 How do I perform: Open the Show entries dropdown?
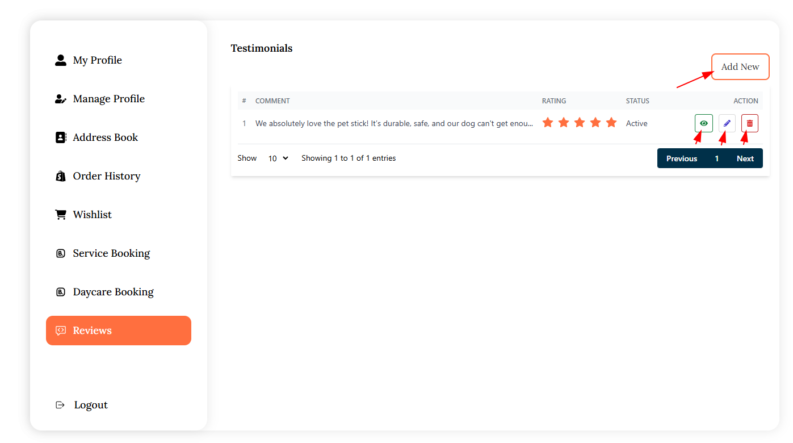[x=278, y=158]
